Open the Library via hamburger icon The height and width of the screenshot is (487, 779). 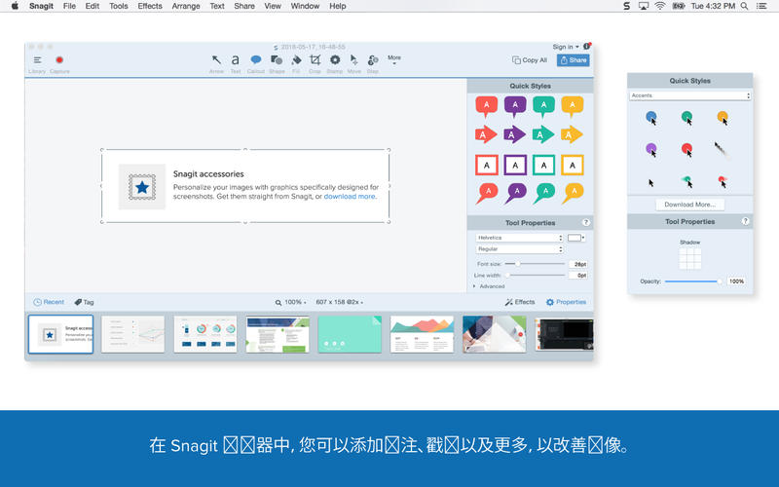(x=37, y=60)
